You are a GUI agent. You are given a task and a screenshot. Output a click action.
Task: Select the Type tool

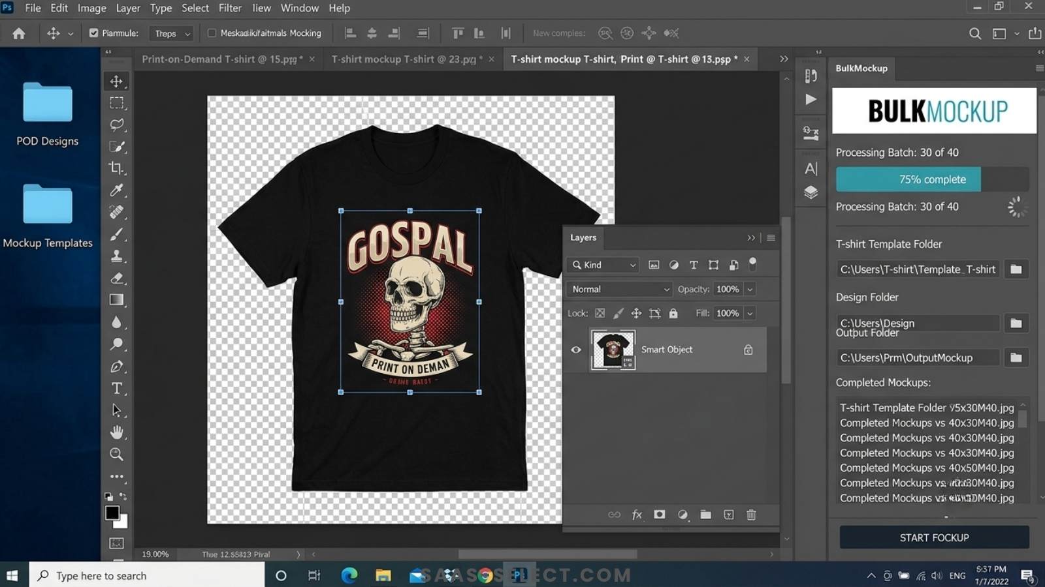(x=116, y=388)
